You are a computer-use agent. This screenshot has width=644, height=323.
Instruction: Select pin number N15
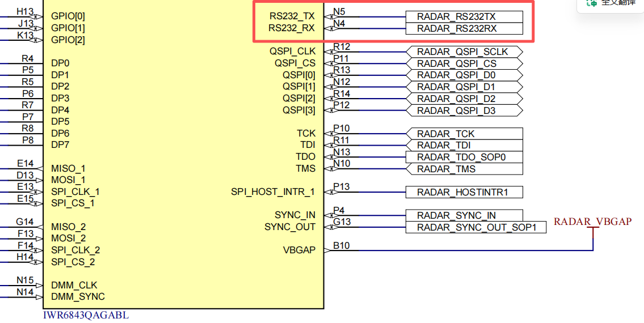coord(25,280)
